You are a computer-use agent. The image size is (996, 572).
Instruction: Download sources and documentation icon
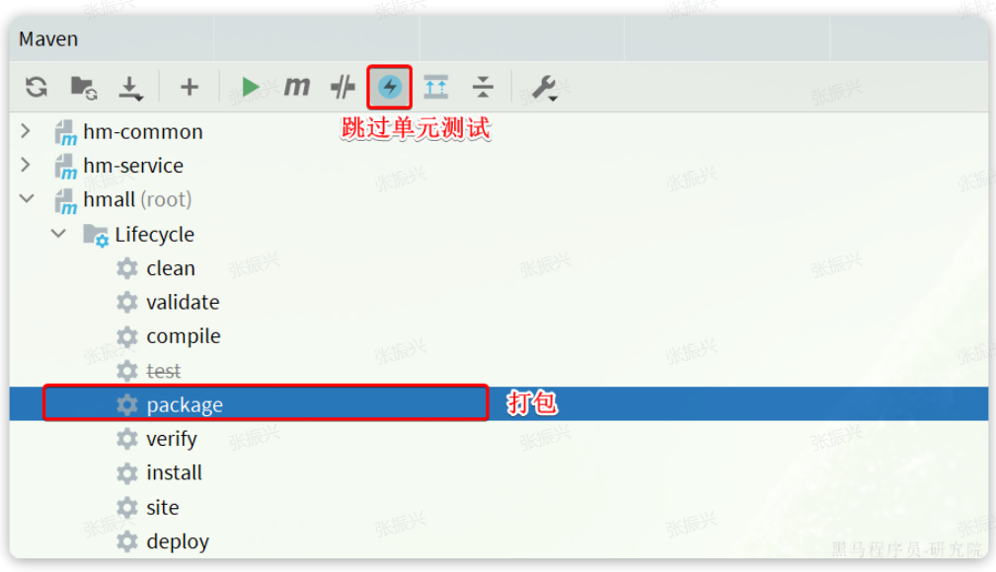click(x=130, y=88)
